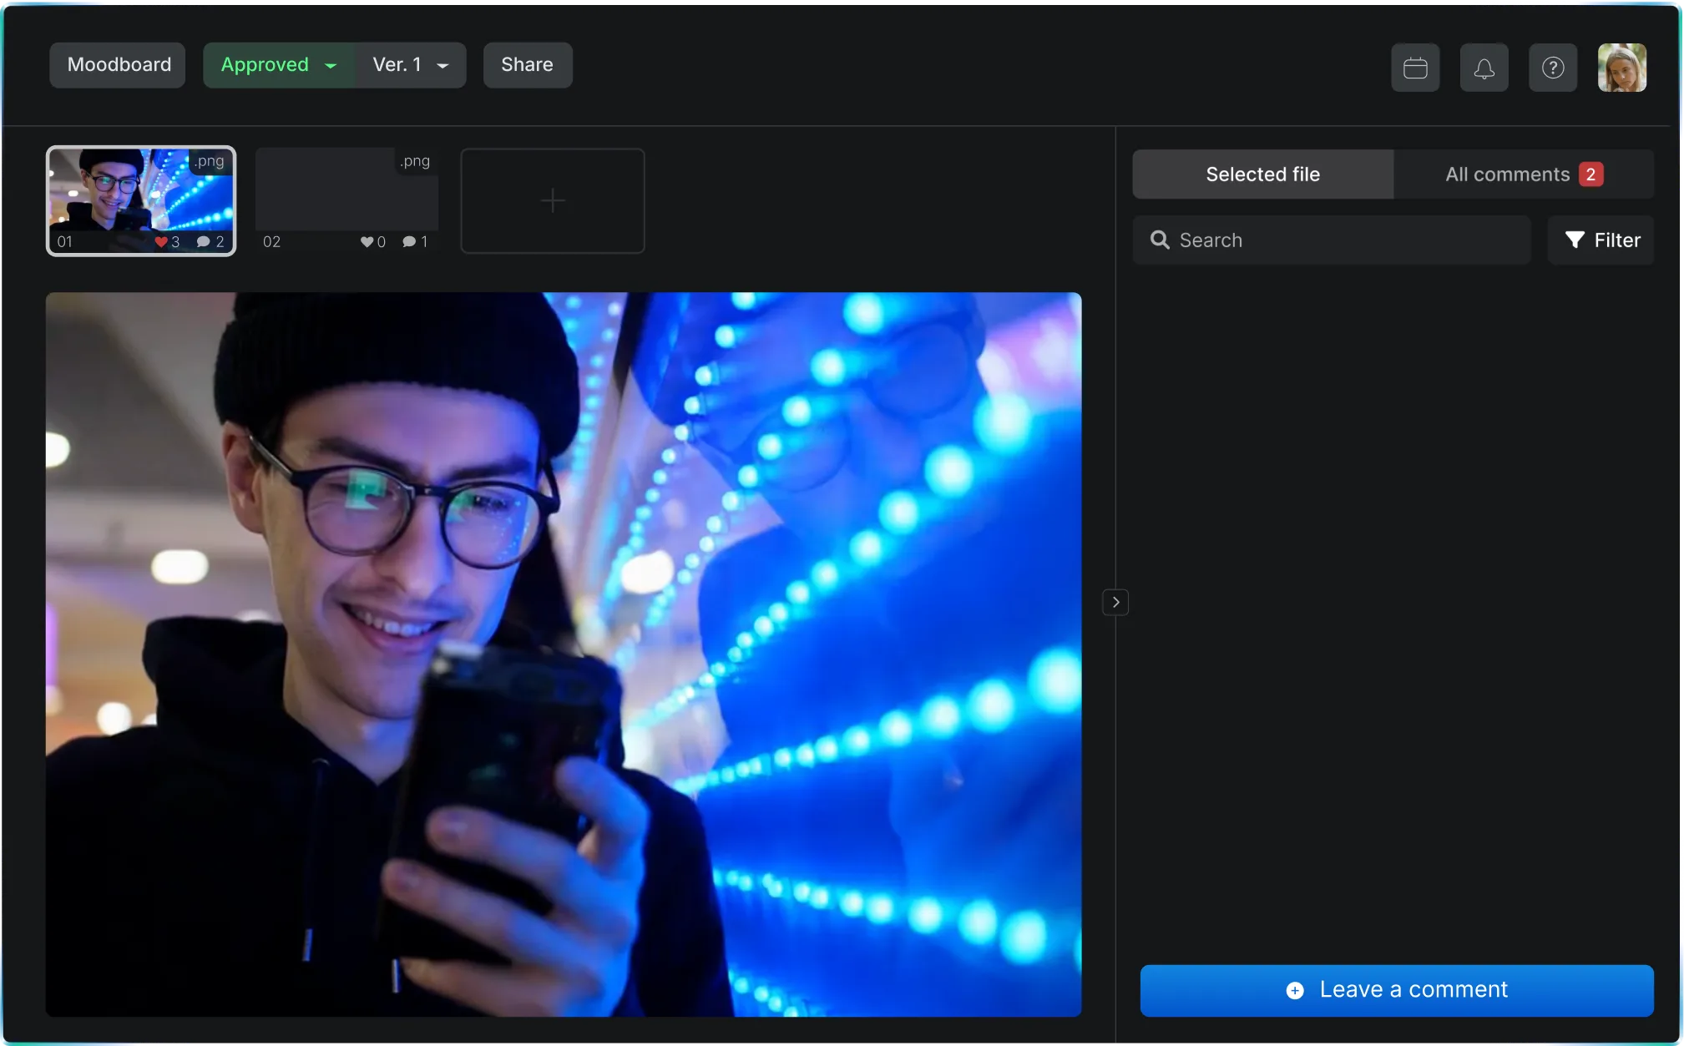Switch to the Selected file tab

point(1262,174)
